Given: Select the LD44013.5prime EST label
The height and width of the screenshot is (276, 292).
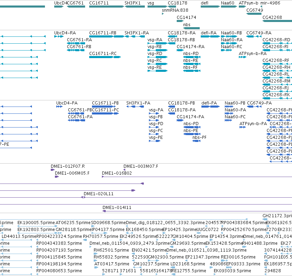Looking at the screenshot, I should (19, 236).
